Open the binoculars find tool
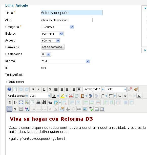This screenshot has height=155, width=147. pyautogui.click(x=44, y=102)
